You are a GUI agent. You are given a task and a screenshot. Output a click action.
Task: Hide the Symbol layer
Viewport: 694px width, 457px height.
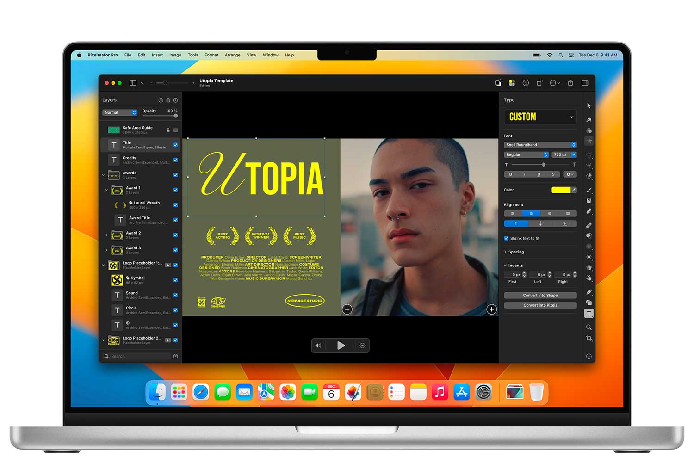175,280
